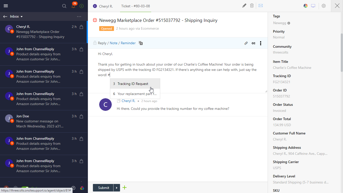The height and width of the screenshot is (193, 343).
Task: Click Item Title Charlie's Coffee Machine
Action: 292,68
